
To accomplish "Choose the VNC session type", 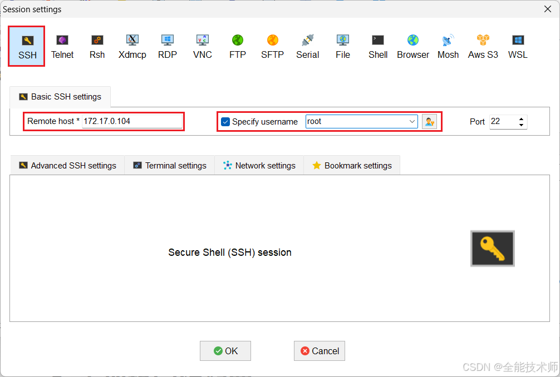I will pos(203,46).
